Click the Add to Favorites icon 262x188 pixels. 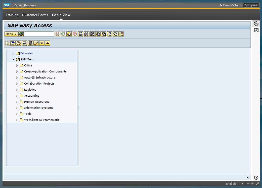coord(25,43)
